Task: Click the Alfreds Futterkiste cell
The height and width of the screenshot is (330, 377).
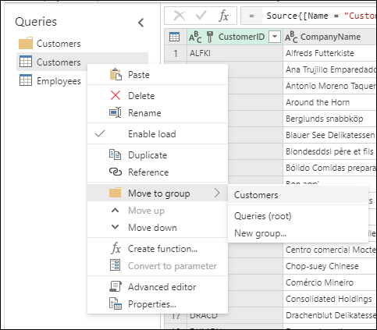Action: point(330,53)
